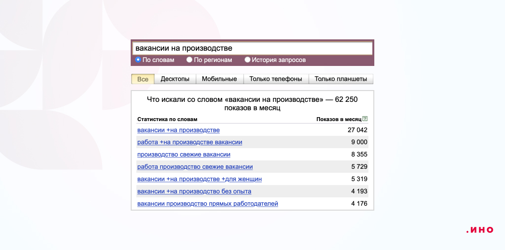Open the "Мобильные" tab
505x250 pixels.
point(219,79)
